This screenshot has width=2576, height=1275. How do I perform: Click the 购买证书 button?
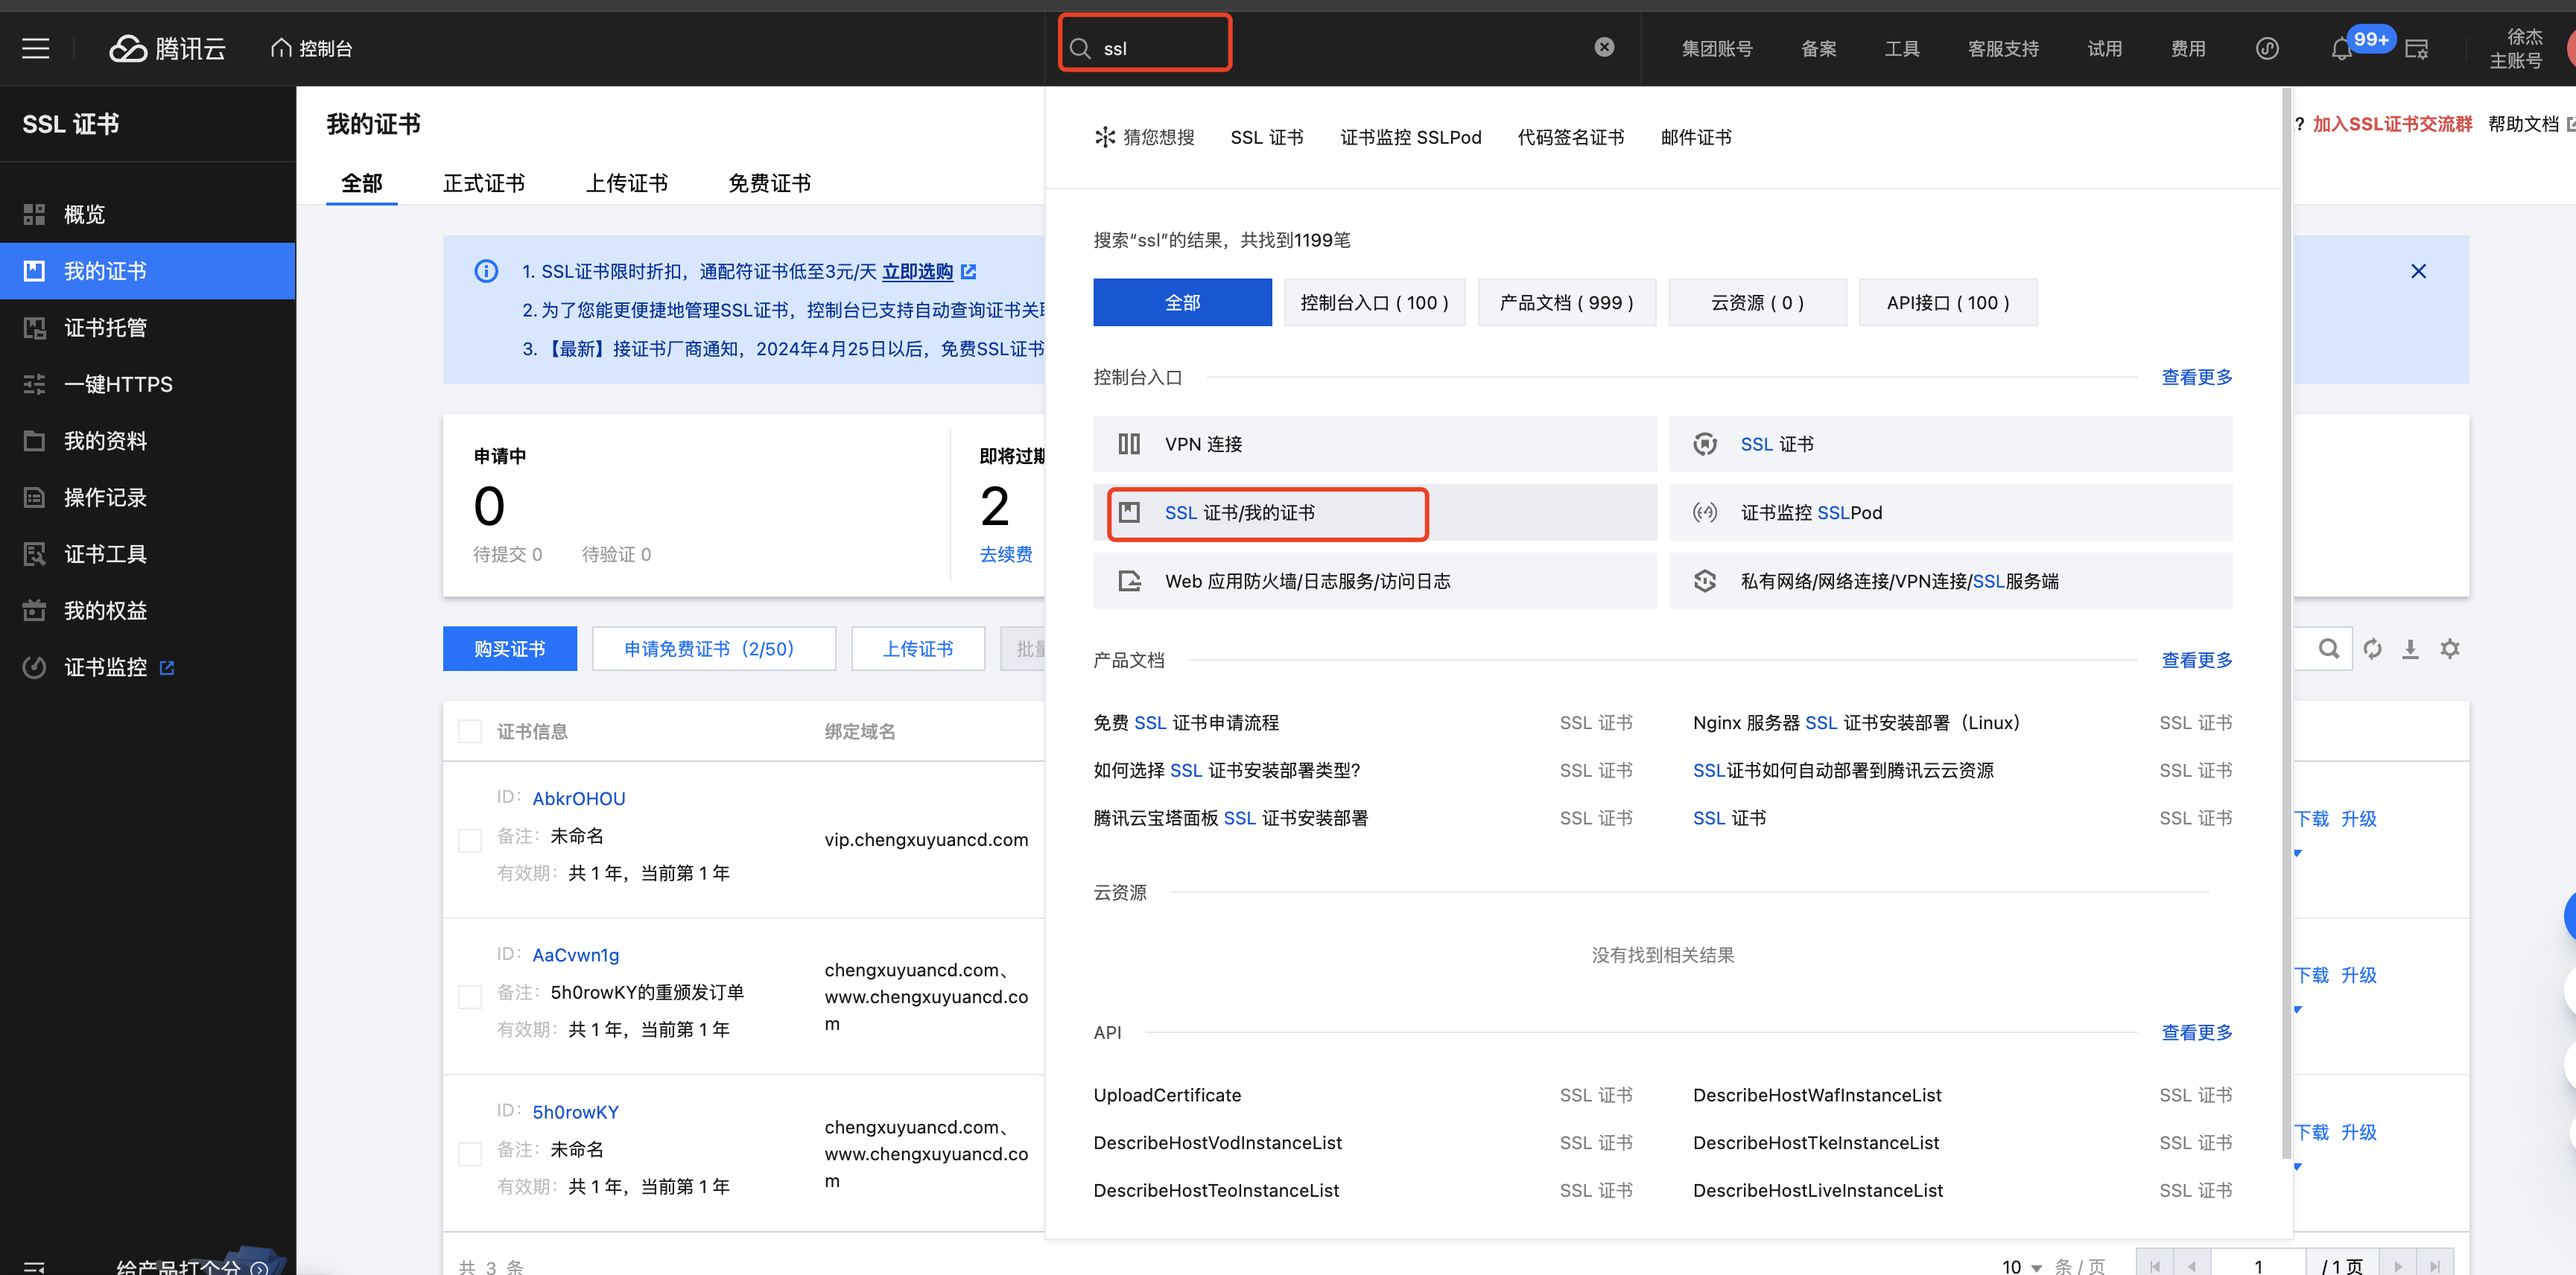tap(509, 648)
